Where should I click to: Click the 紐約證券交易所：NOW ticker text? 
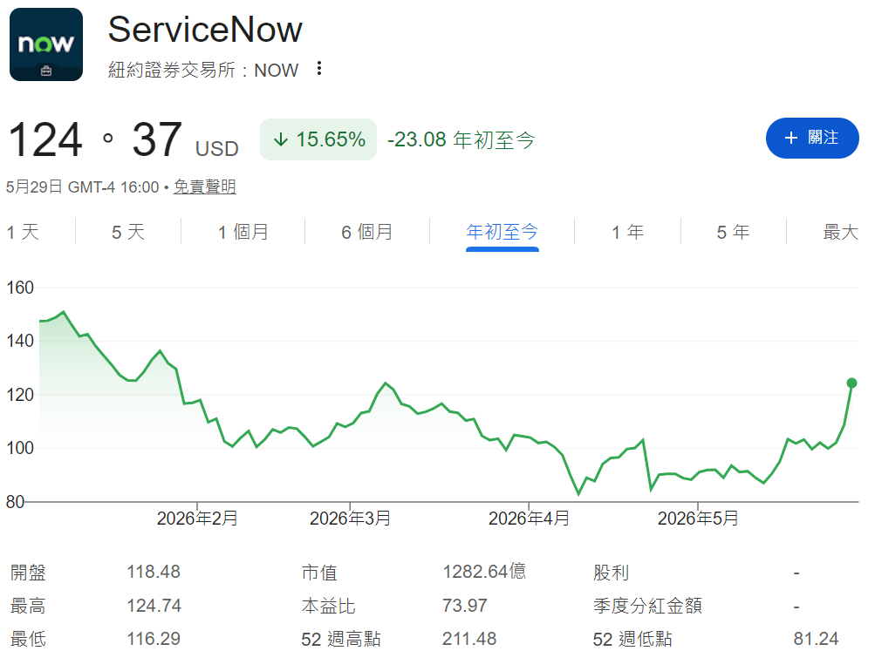click(203, 71)
